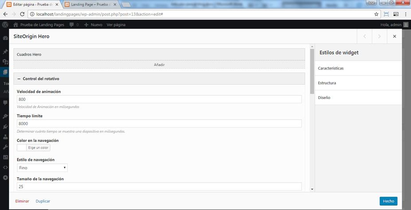Reload the page in the browser
Screen dimensions: 411x210
(22, 14)
